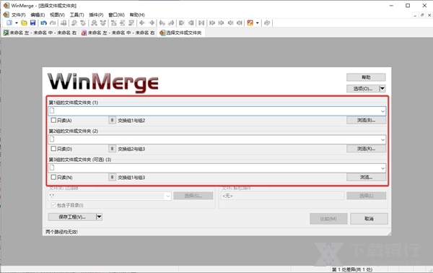Click the New document toolbar icon
The width and height of the screenshot is (433, 273).
[x=9, y=23]
